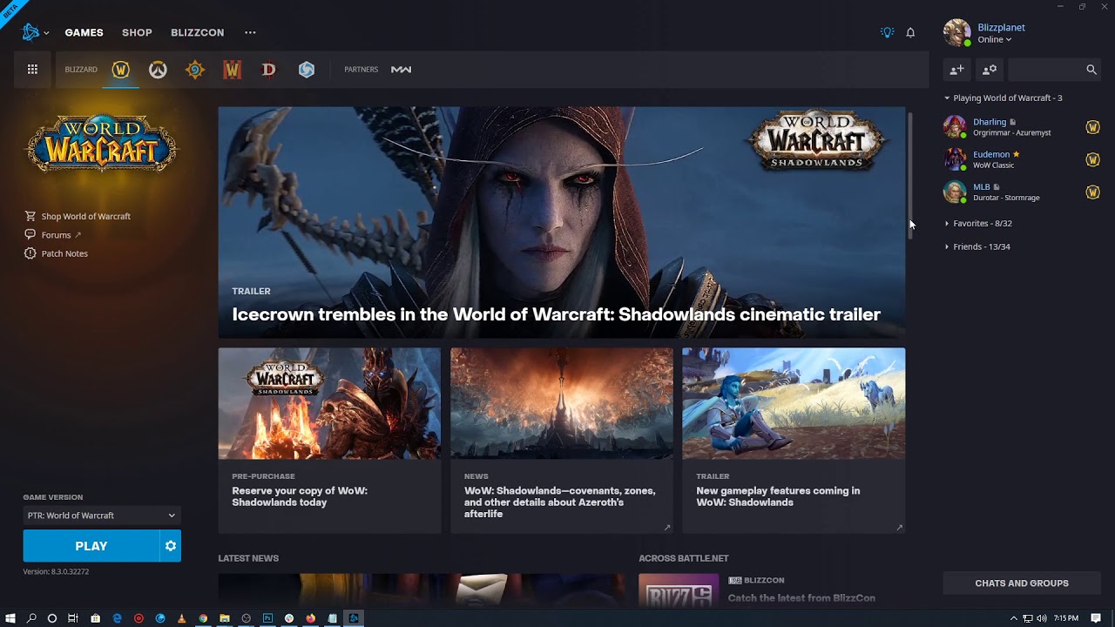
Task: Open VLC from the taskbar
Action: [181, 618]
